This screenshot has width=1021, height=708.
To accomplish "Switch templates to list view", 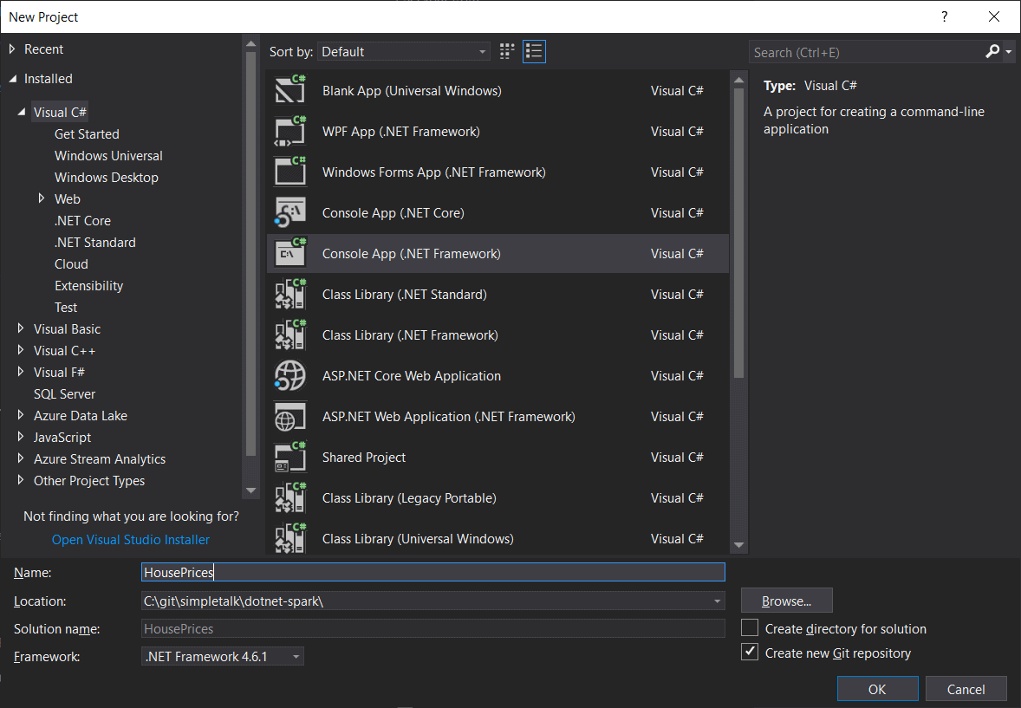I will click(534, 51).
